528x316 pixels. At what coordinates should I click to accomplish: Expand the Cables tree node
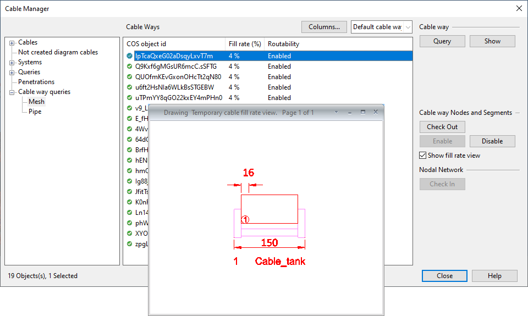point(12,43)
